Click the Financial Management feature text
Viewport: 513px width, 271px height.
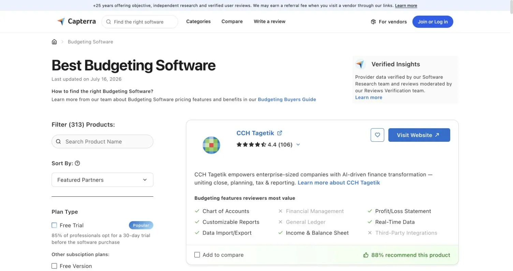pyautogui.click(x=315, y=211)
